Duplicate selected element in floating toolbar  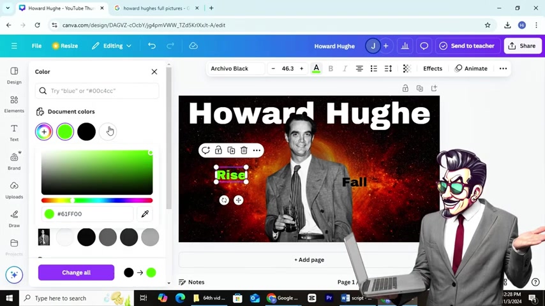[231, 150]
